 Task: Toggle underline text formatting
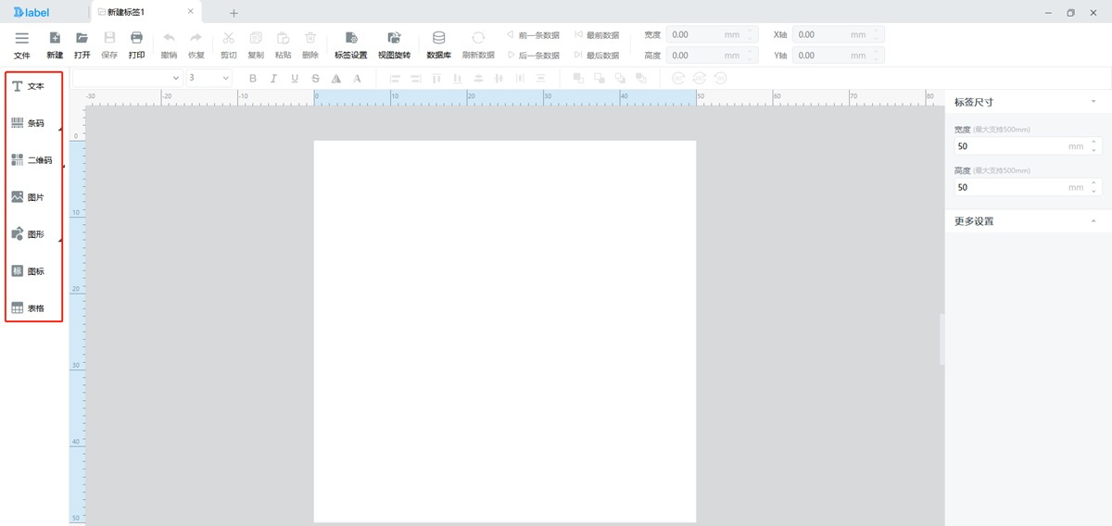coord(295,79)
